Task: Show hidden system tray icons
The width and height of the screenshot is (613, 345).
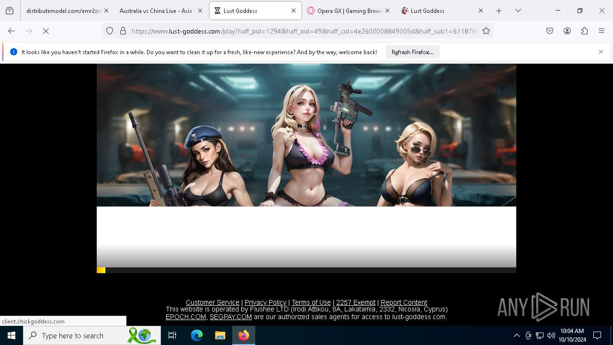Action: [x=516, y=335]
